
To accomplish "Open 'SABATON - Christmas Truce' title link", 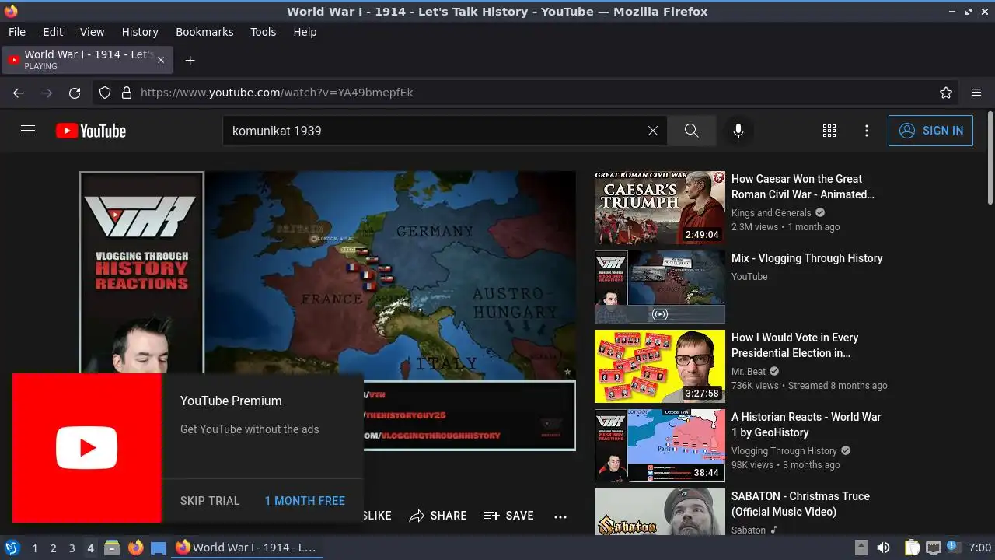I will click(x=801, y=504).
